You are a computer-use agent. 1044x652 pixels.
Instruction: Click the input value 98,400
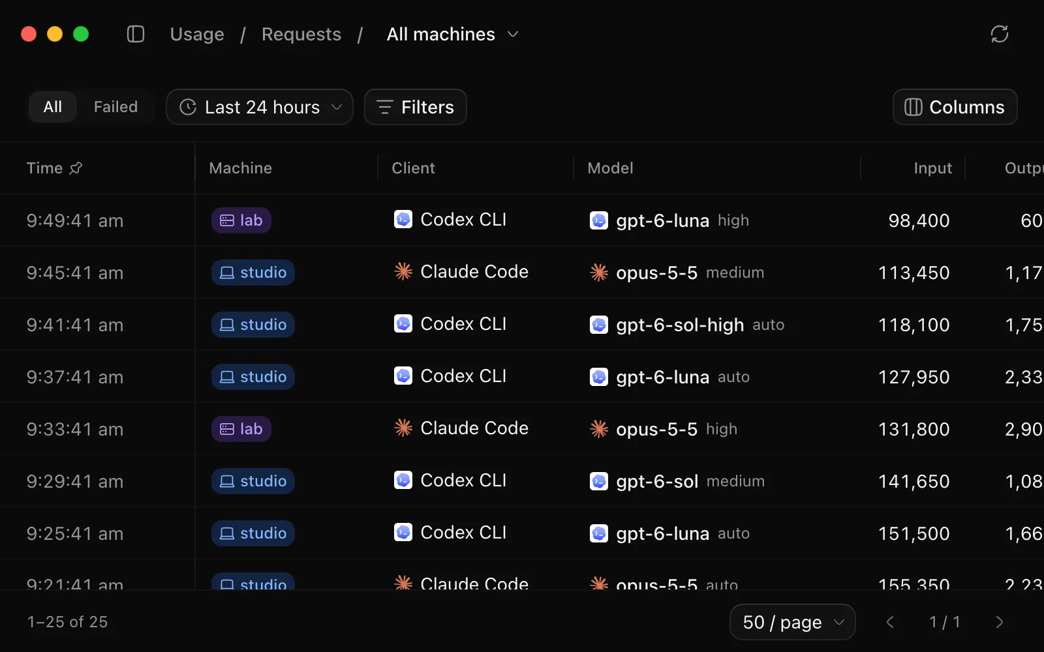(x=919, y=220)
